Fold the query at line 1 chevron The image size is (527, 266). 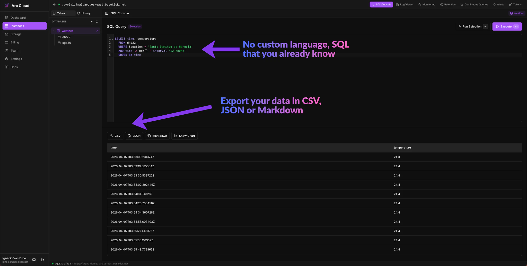[x=112, y=39]
